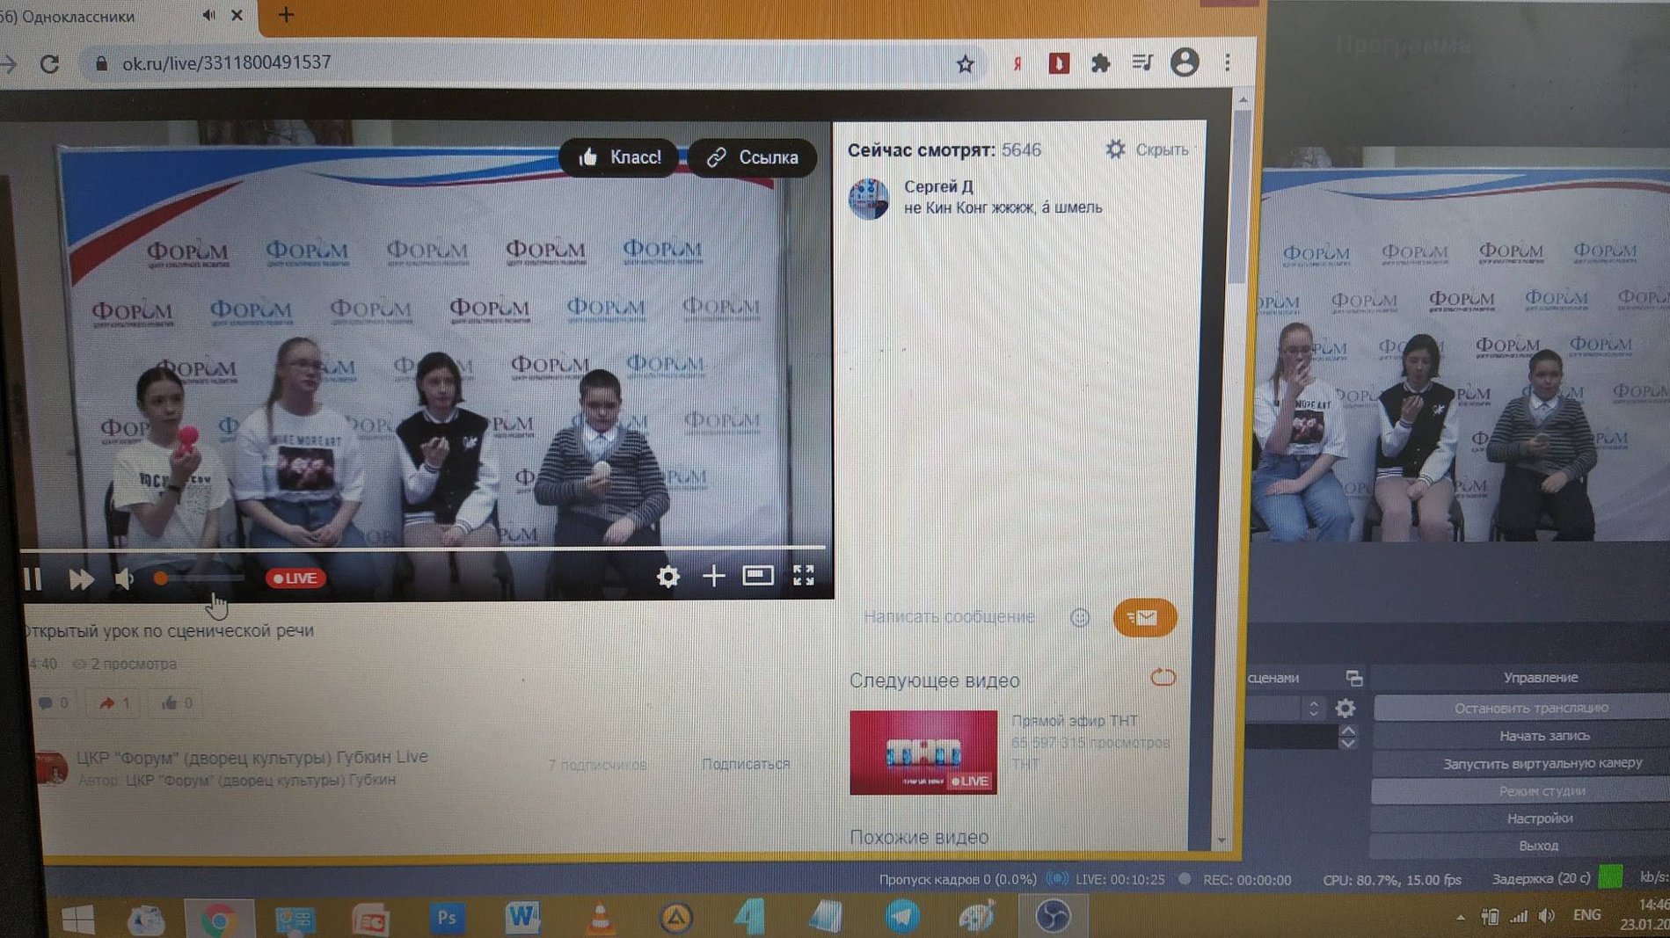Send chat message with orange envelope button
This screenshot has width=1670, height=938.
click(1144, 617)
